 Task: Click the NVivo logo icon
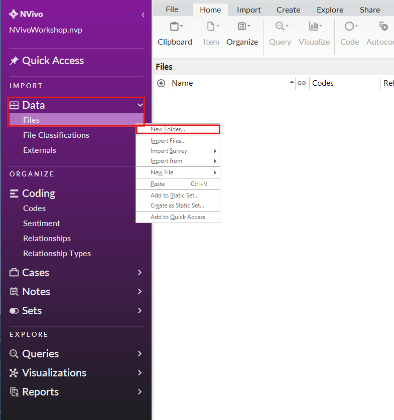13,14
